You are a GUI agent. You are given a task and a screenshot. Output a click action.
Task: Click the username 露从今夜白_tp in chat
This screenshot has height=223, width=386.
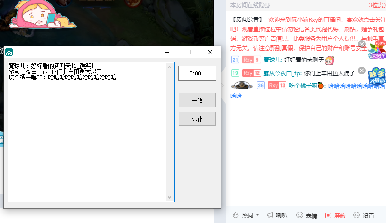tap(282, 73)
